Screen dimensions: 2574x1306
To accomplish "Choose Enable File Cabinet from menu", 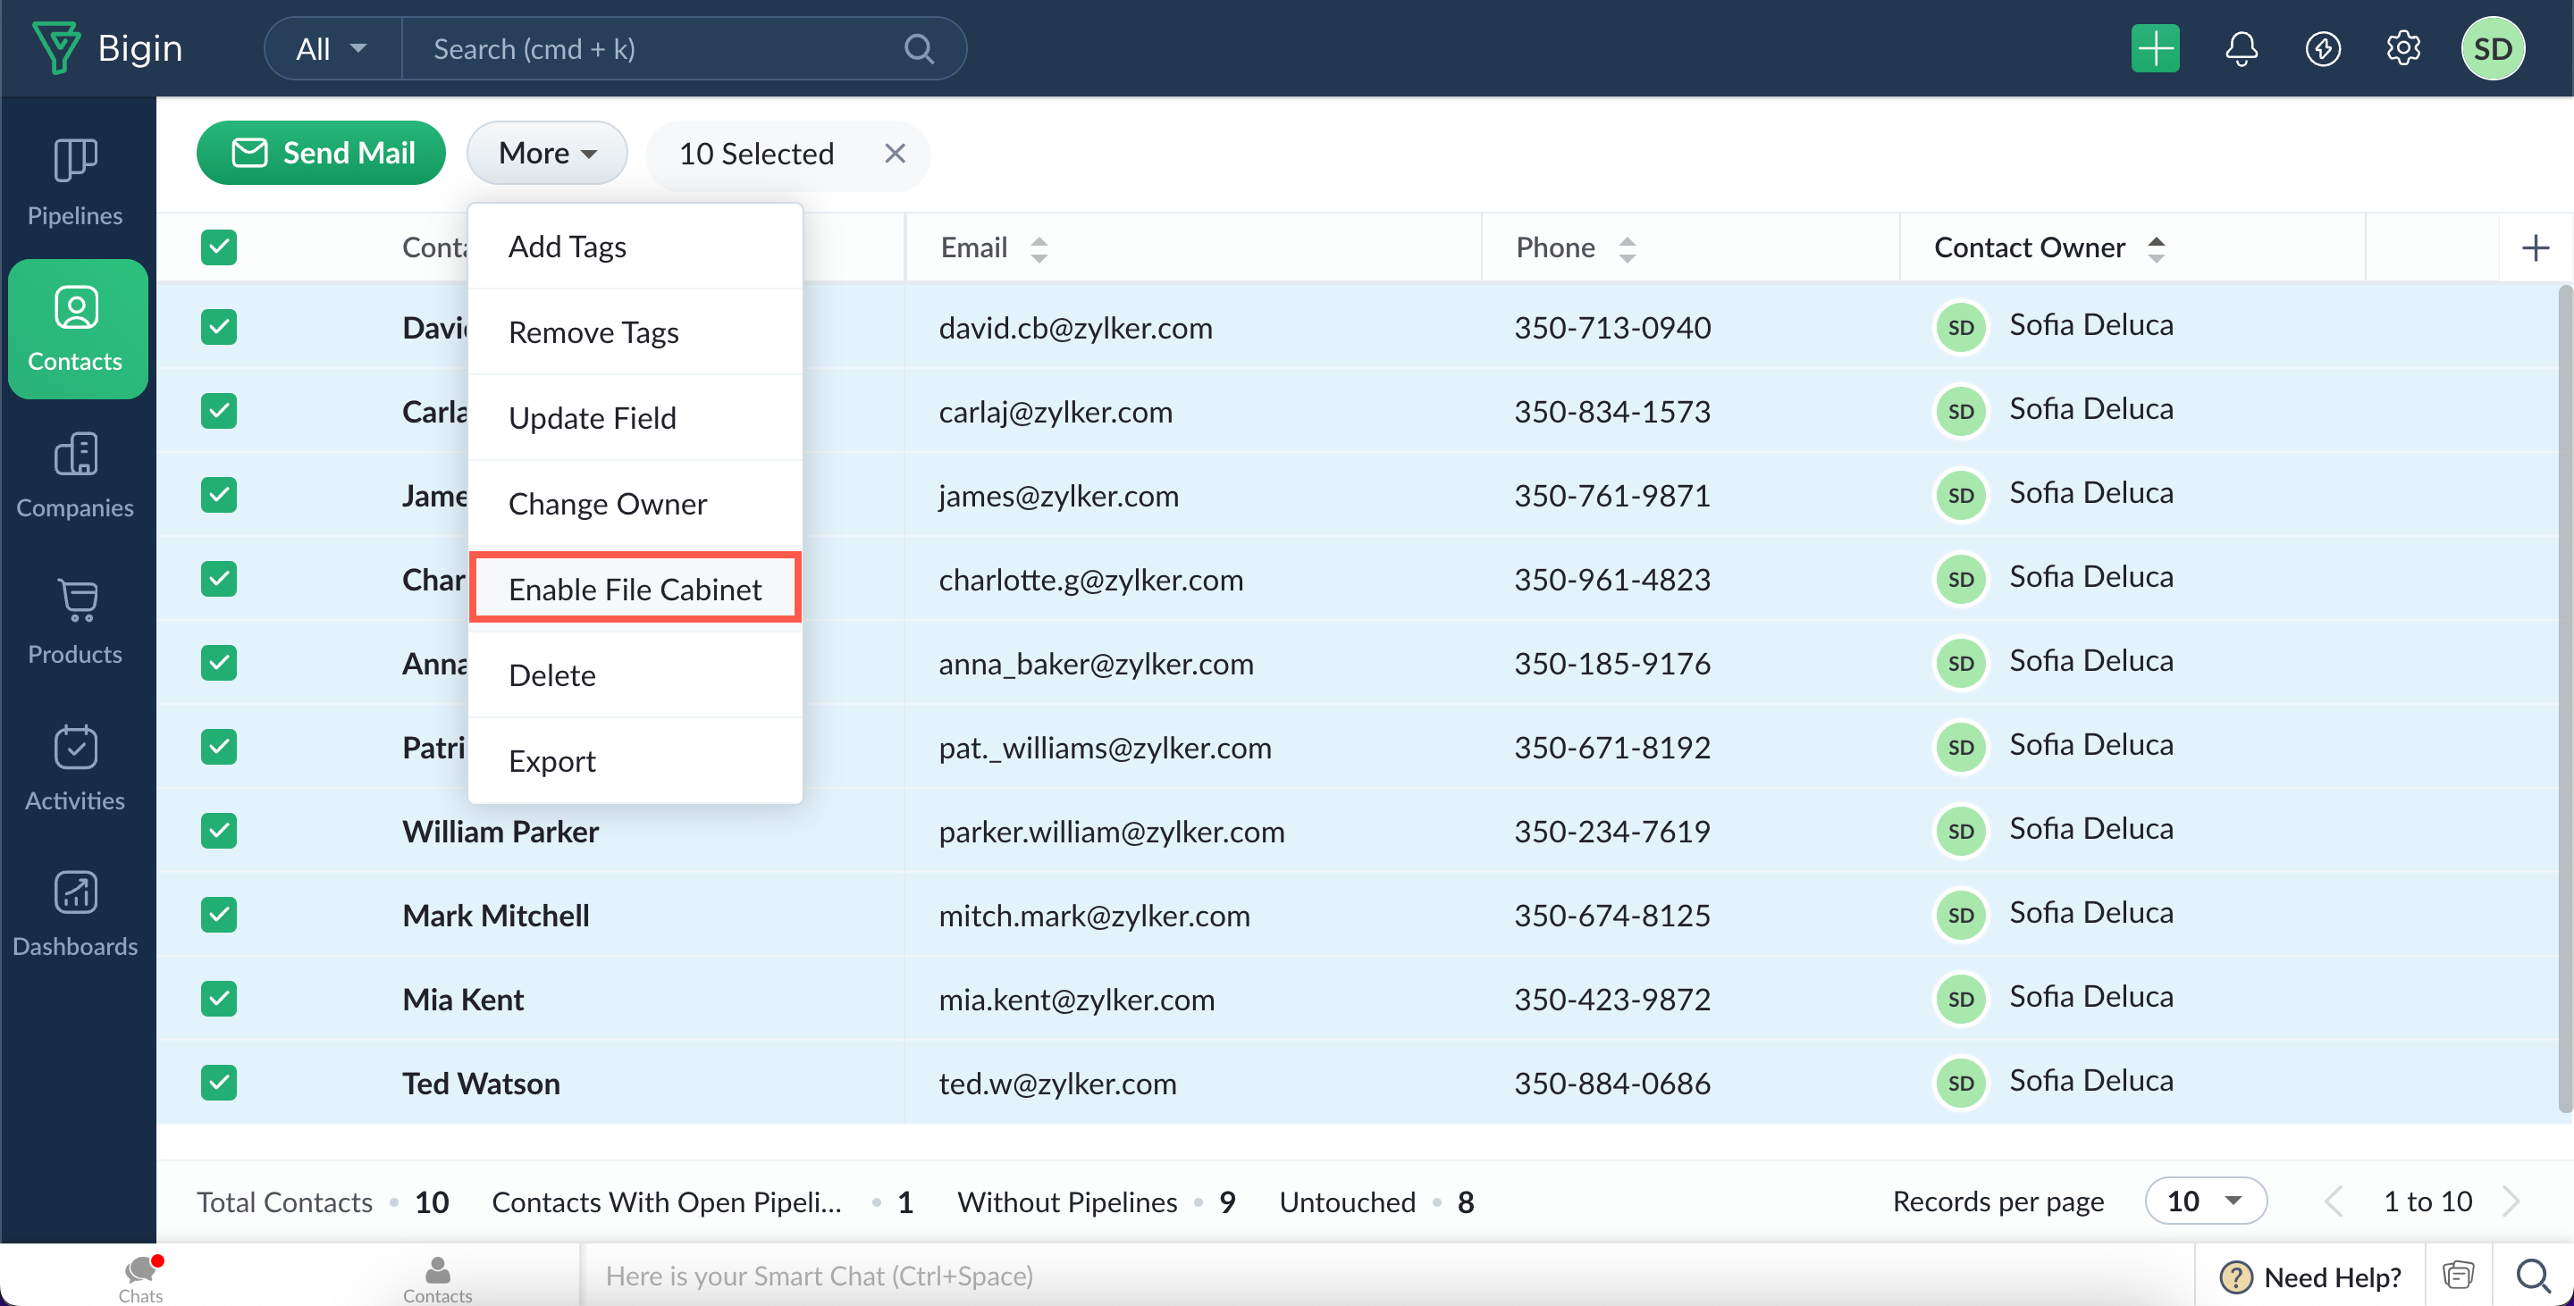I will [635, 589].
